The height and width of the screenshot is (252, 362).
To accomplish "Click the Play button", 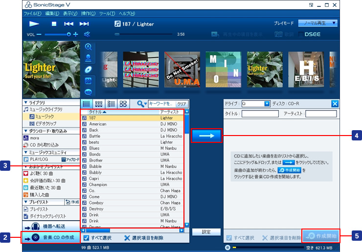I will pos(34,24).
